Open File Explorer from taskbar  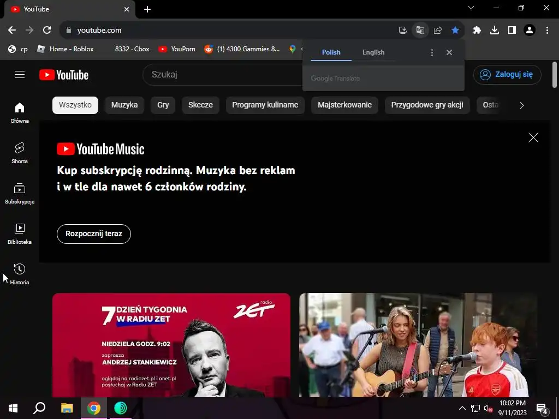click(x=67, y=408)
